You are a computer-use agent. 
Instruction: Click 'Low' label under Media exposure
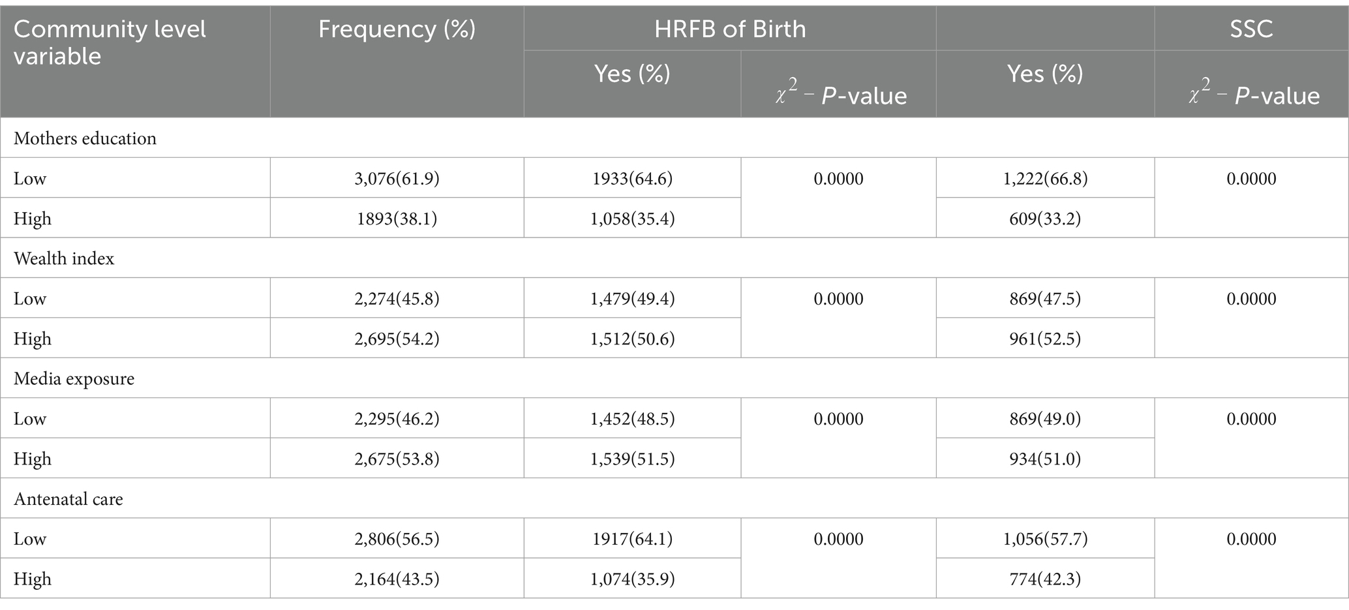(x=30, y=418)
